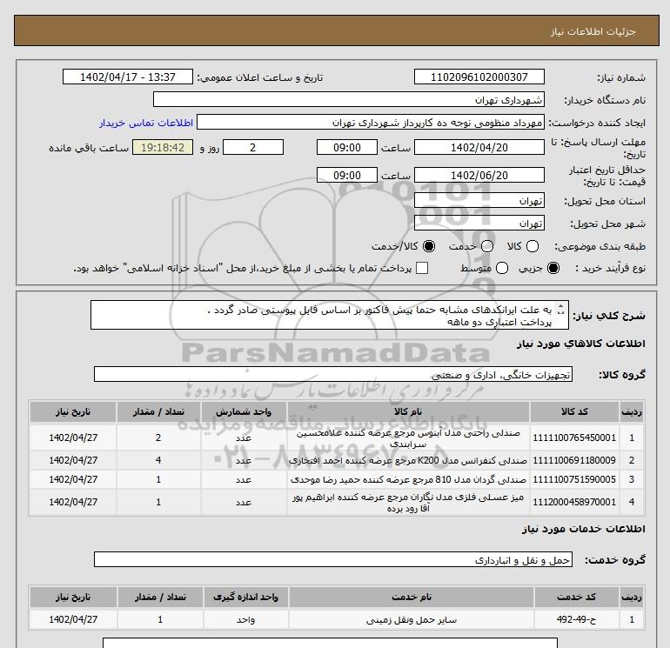
Task: Click the remaining time field 19:18:42
Action: tap(163, 147)
